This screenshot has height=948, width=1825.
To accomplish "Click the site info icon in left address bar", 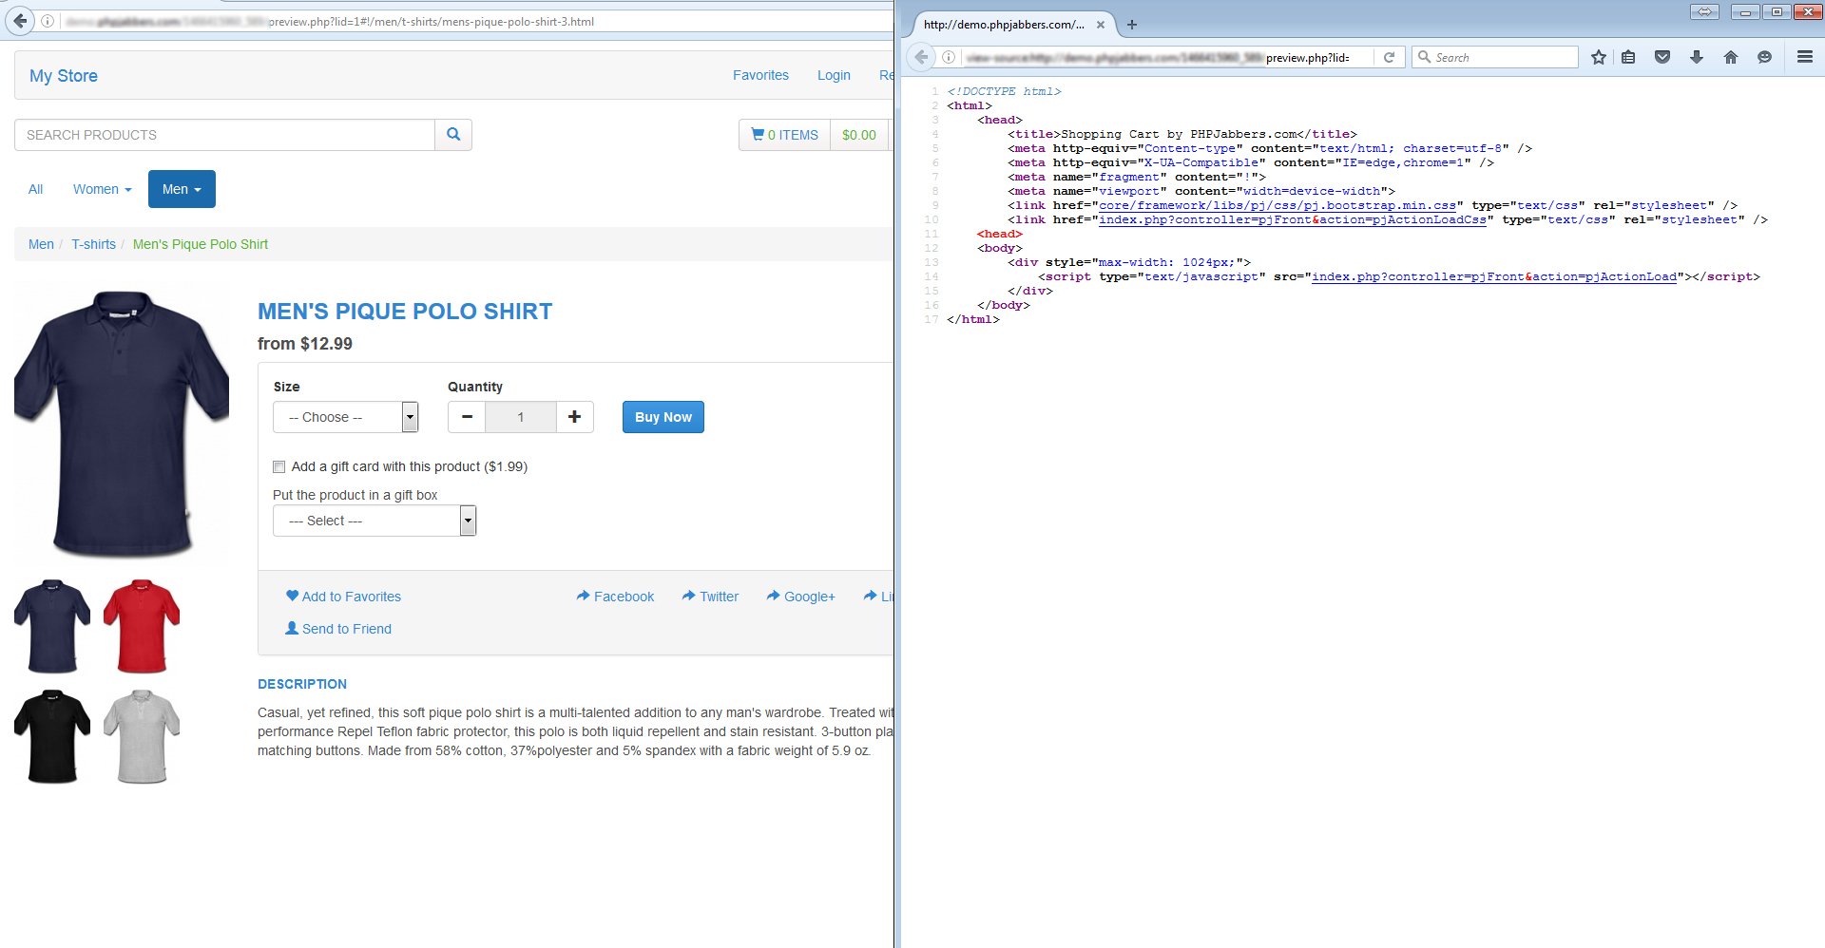I will tap(48, 21).
